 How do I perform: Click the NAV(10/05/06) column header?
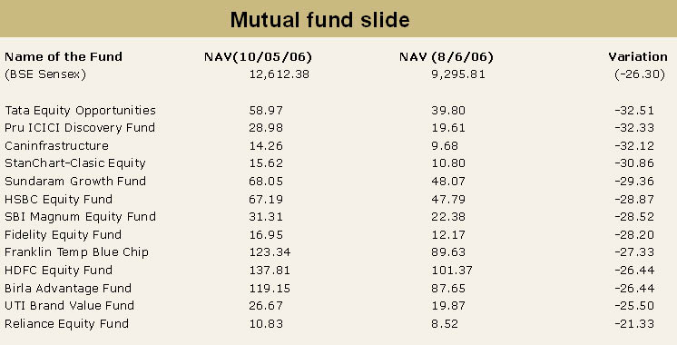[x=258, y=57]
